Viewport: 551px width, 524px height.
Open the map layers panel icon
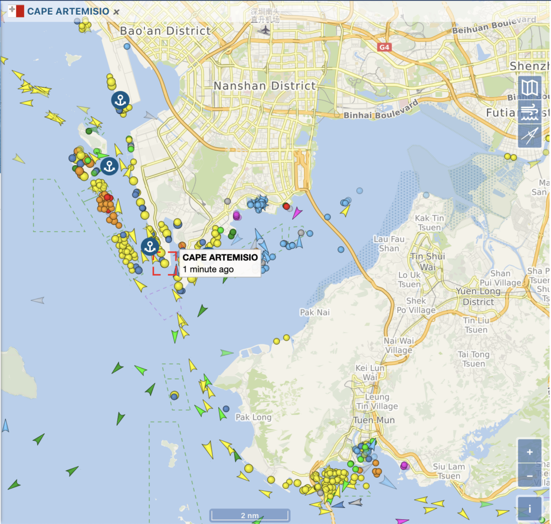(x=530, y=87)
